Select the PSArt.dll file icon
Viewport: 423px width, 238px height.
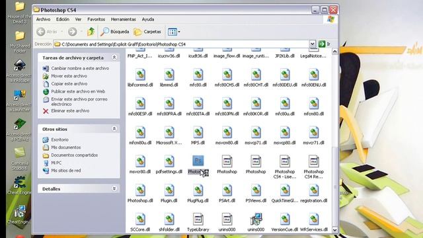point(227,190)
